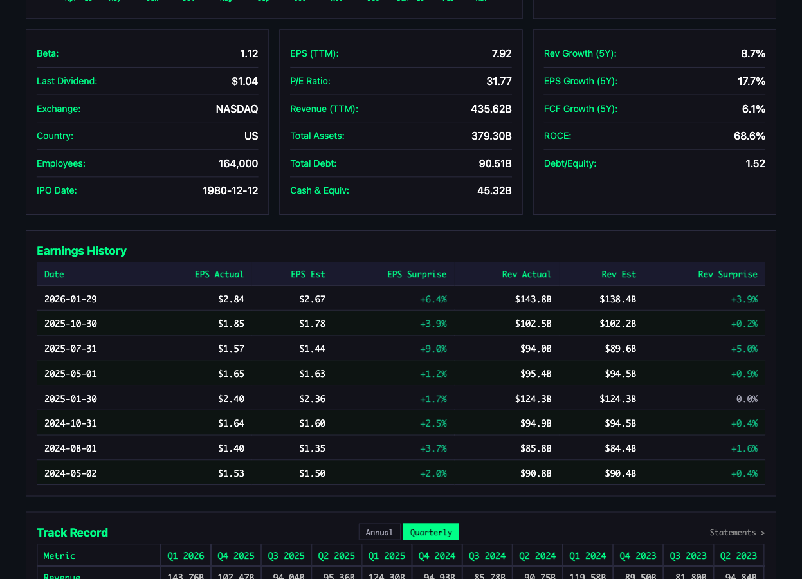Click the Revenue metric label
This screenshot has height=579, width=802.
point(62,575)
